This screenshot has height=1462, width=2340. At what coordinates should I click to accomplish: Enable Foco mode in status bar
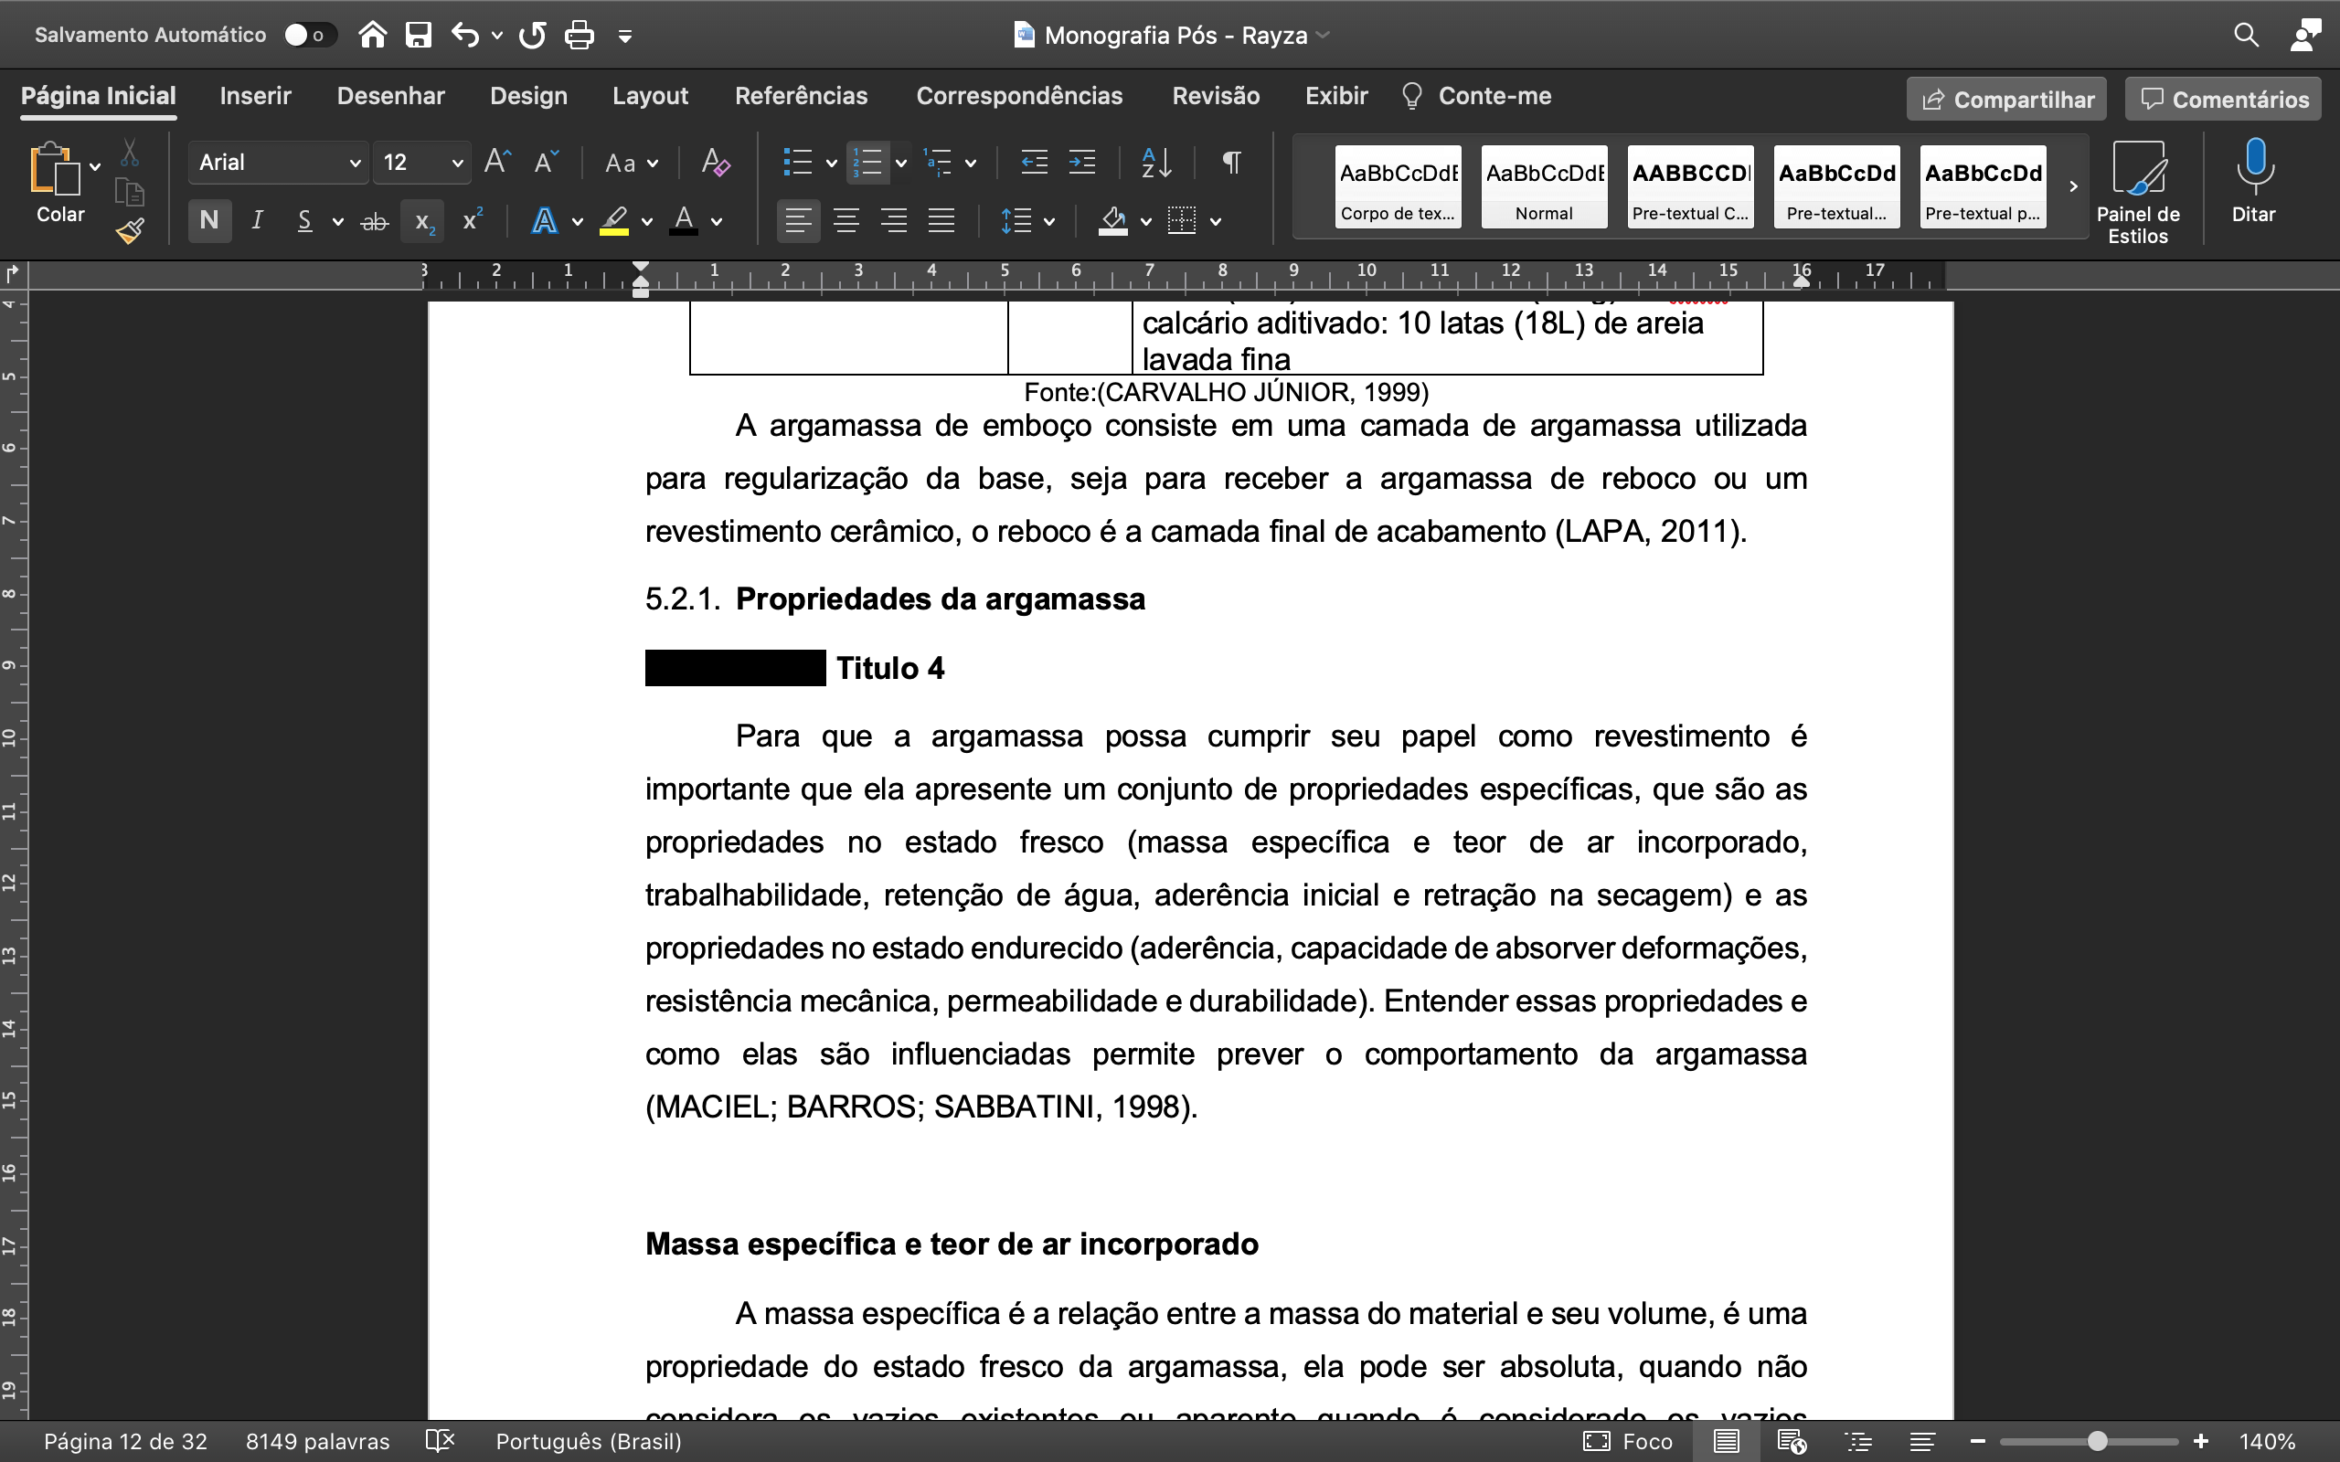1627,1441
